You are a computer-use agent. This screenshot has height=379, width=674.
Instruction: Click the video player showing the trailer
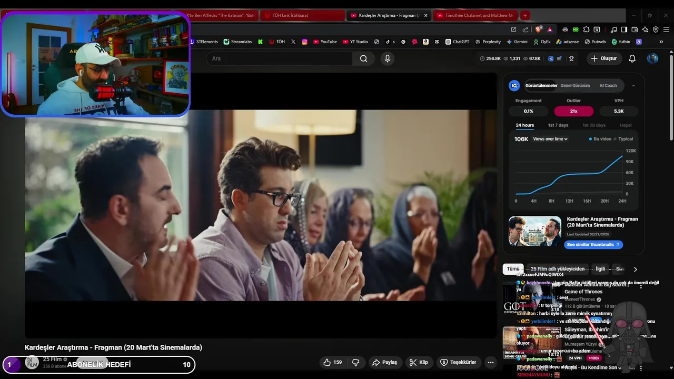[261, 205]
